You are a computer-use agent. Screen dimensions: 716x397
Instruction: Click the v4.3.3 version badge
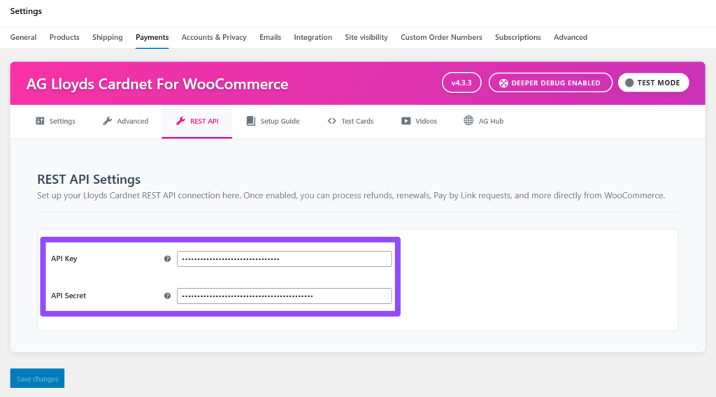click(461, 82)
